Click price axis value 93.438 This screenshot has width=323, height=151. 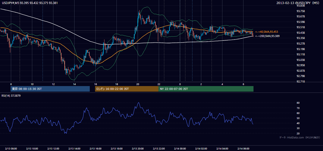coord(301,33)
